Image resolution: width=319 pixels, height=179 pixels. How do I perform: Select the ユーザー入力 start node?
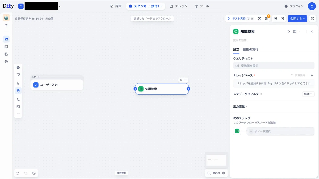pyautogui.click(x=57, y=85)
